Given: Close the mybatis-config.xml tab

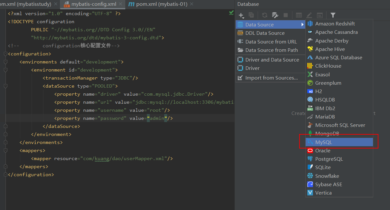Looking at the screenshot, I should coord(120,4).
